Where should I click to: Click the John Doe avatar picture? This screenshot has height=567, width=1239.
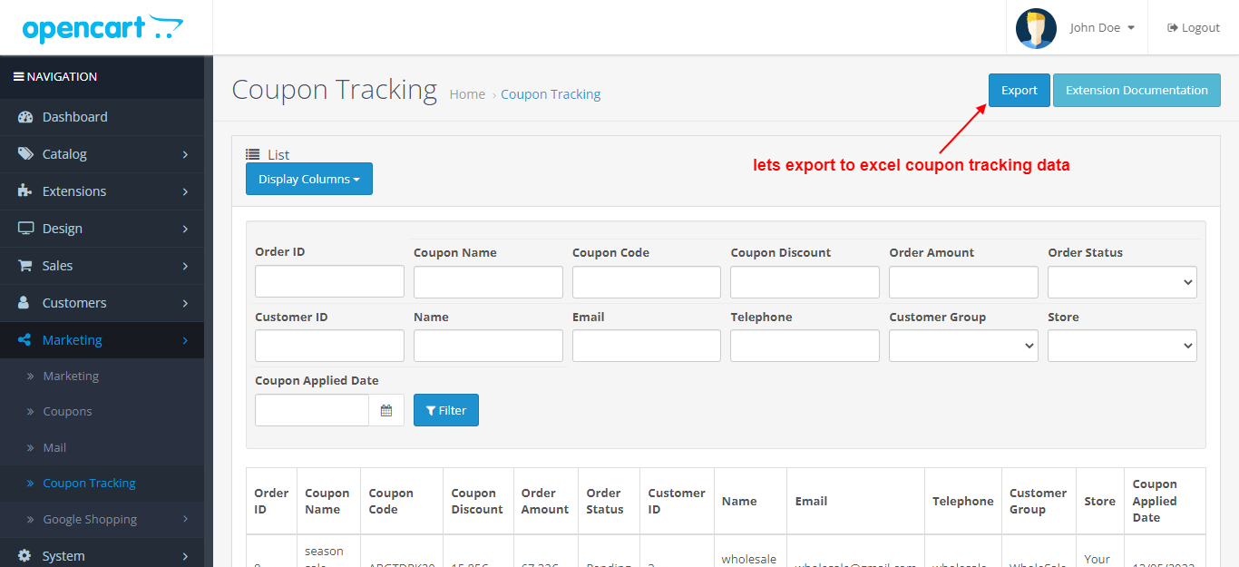1036,28
